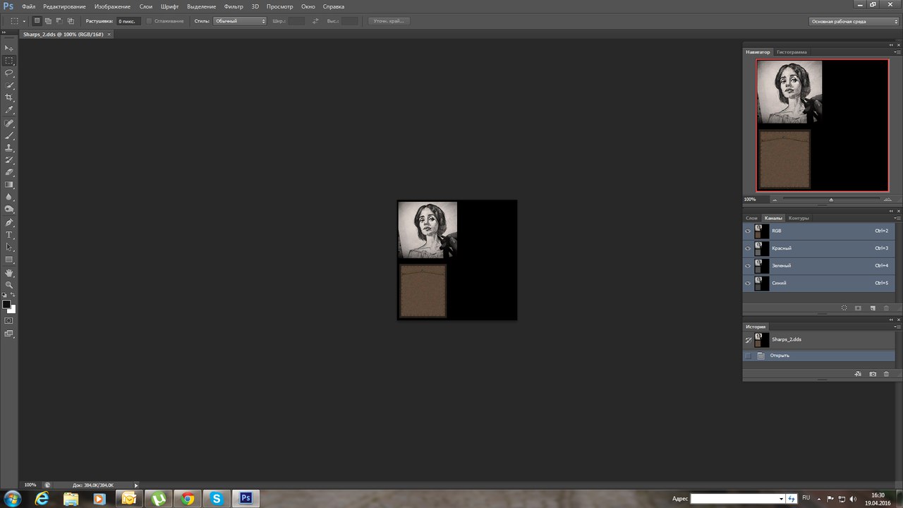Select the Hand tool
The image size is (903, 508).
pyautogui.click(x=10, y=272)
